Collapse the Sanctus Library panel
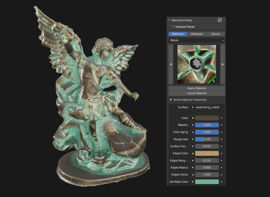The image size is (270, 197). pos(169,20)
